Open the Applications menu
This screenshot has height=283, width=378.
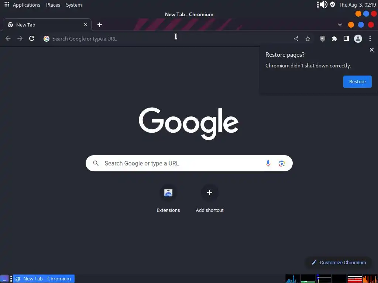click(x=27, y=5)
